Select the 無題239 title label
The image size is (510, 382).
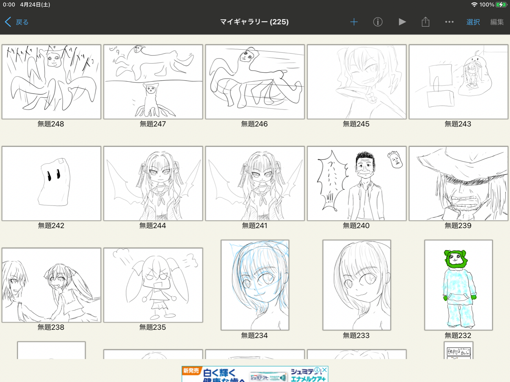(x=458, y=226)
